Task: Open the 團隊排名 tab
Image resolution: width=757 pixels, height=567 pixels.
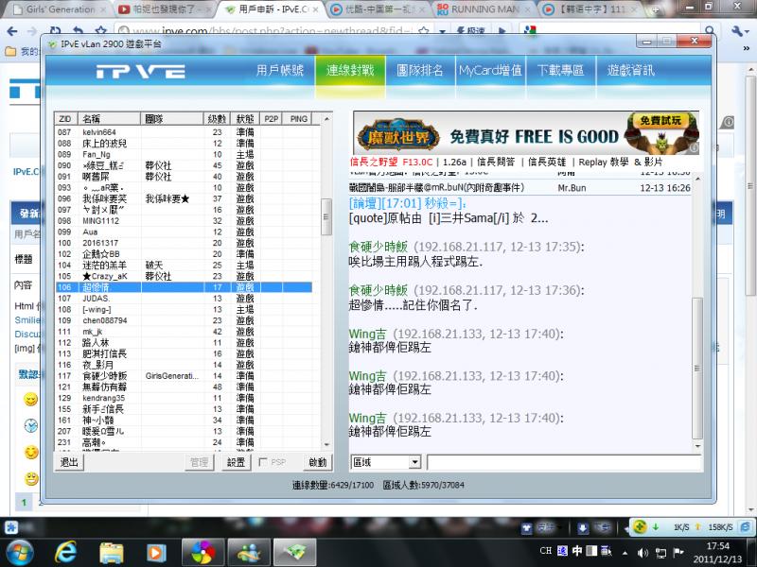Action: (420, 71)
